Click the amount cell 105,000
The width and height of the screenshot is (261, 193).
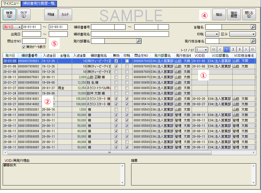[x=79, y=99]
